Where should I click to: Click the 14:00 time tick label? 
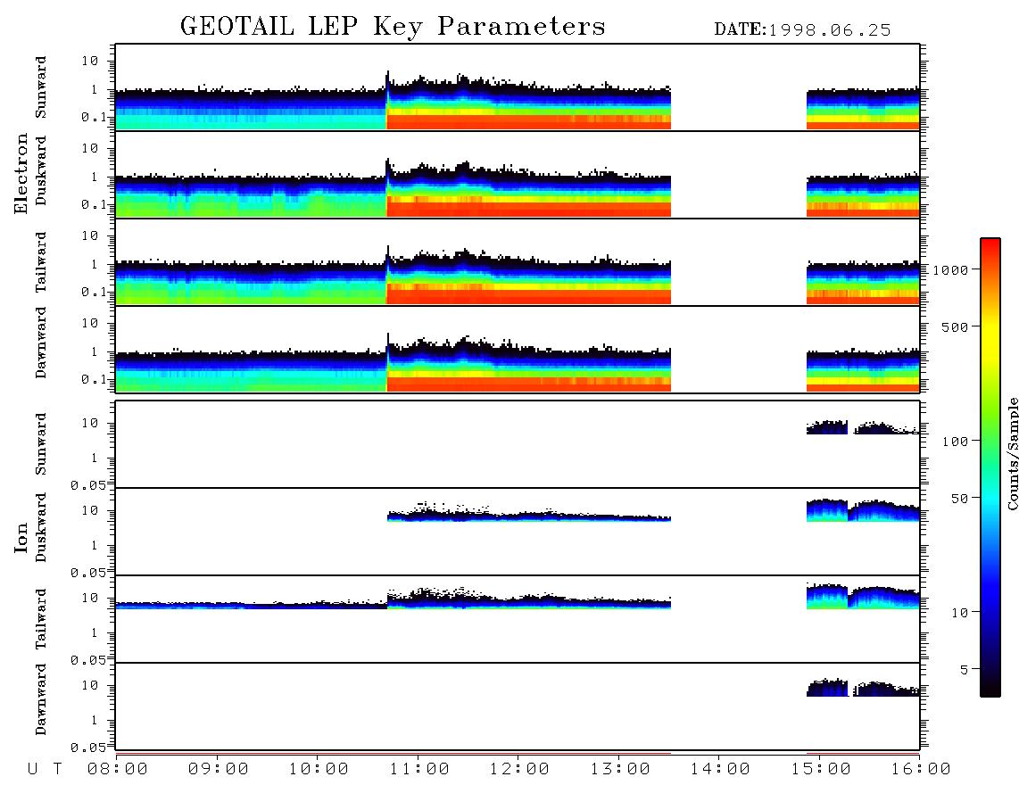(720, 770)
